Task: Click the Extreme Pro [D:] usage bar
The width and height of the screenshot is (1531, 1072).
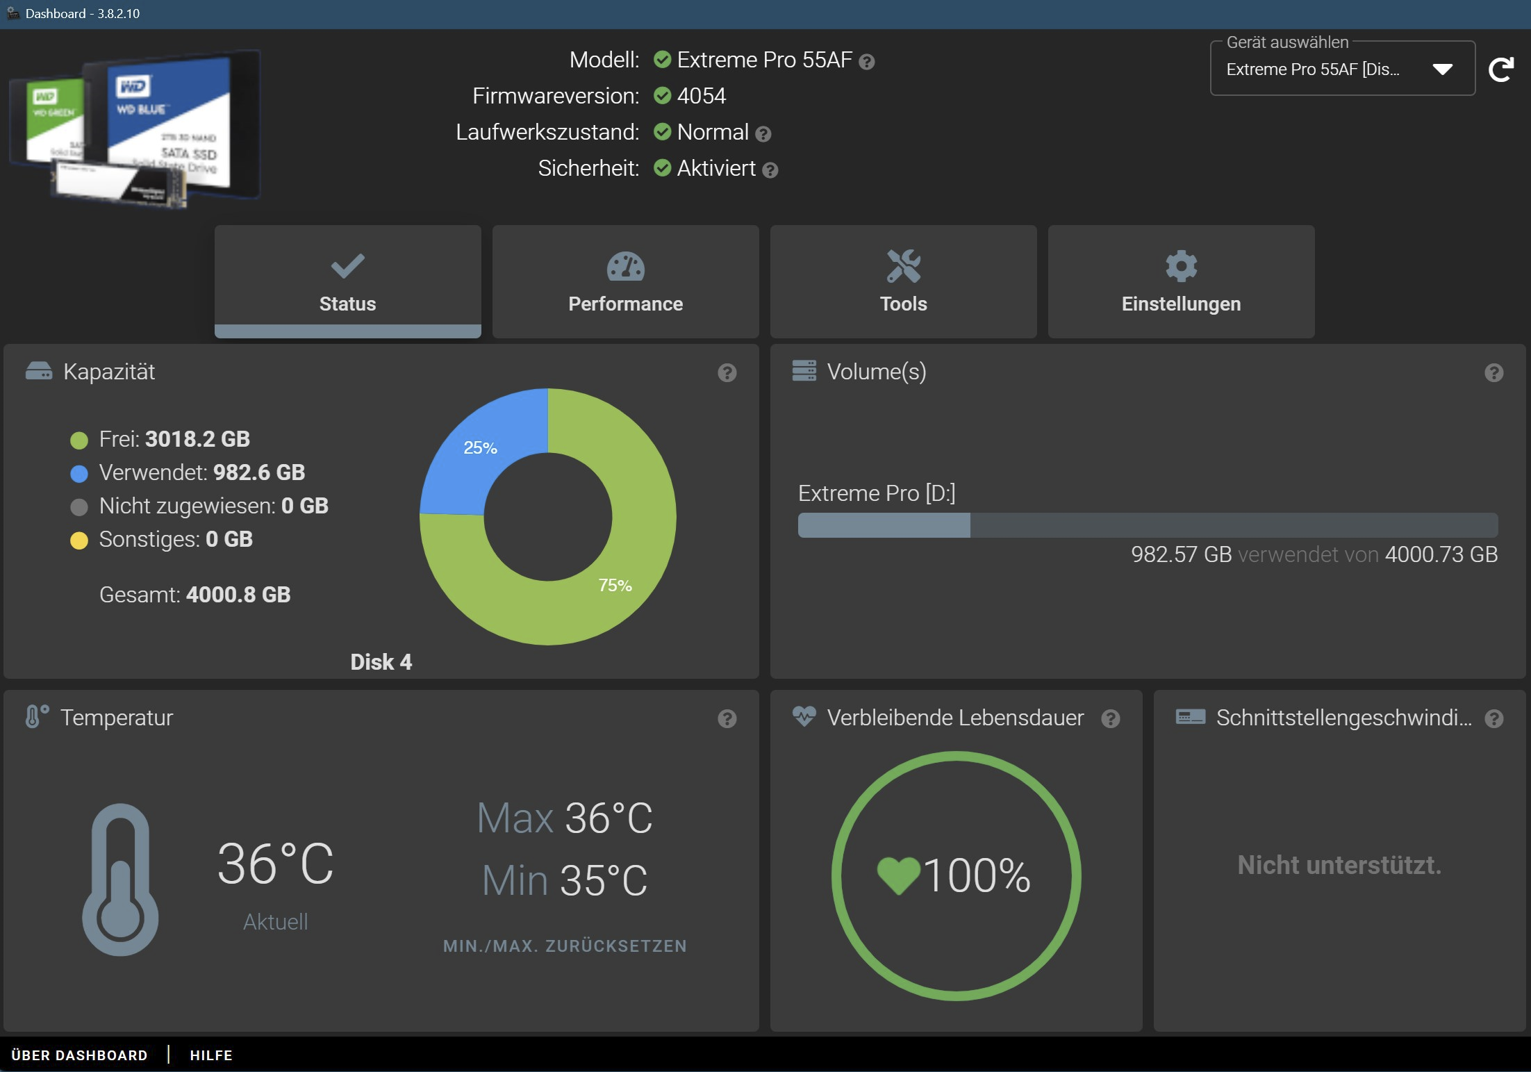Action: [x=1148, y=525]
